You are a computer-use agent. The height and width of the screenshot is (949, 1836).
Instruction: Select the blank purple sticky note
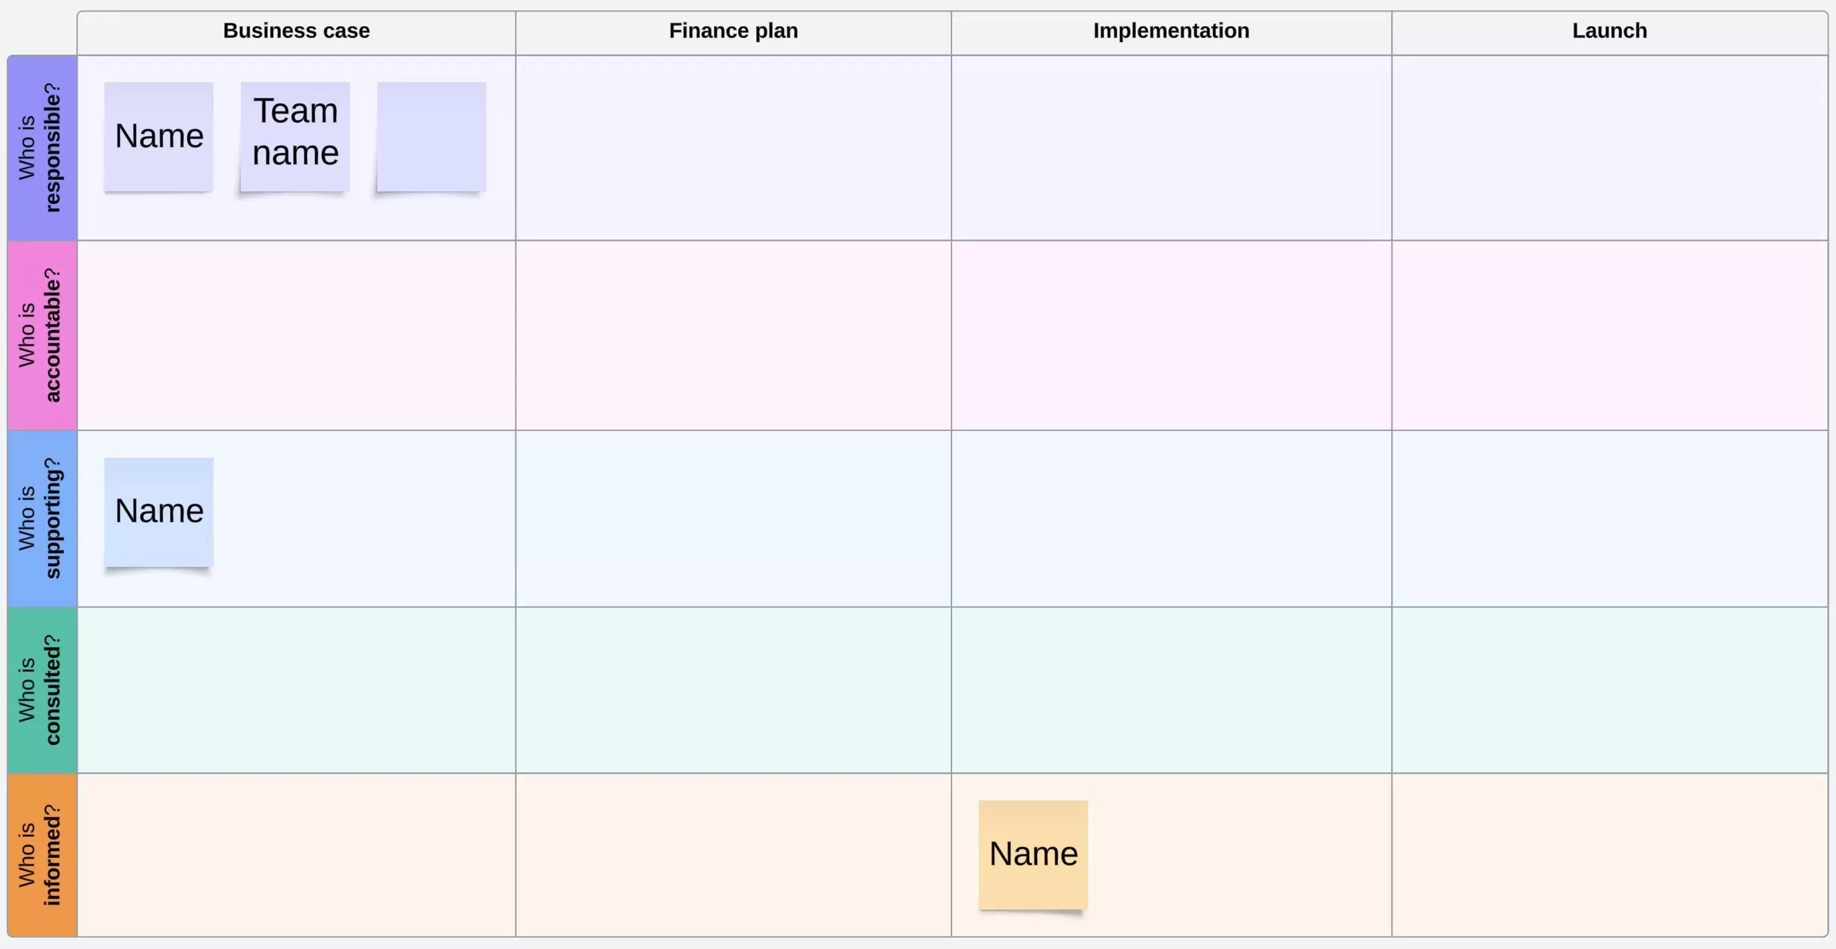pos(431,136)
